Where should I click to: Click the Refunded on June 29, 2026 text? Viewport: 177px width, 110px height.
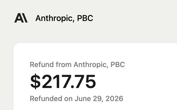click(76, 98)
